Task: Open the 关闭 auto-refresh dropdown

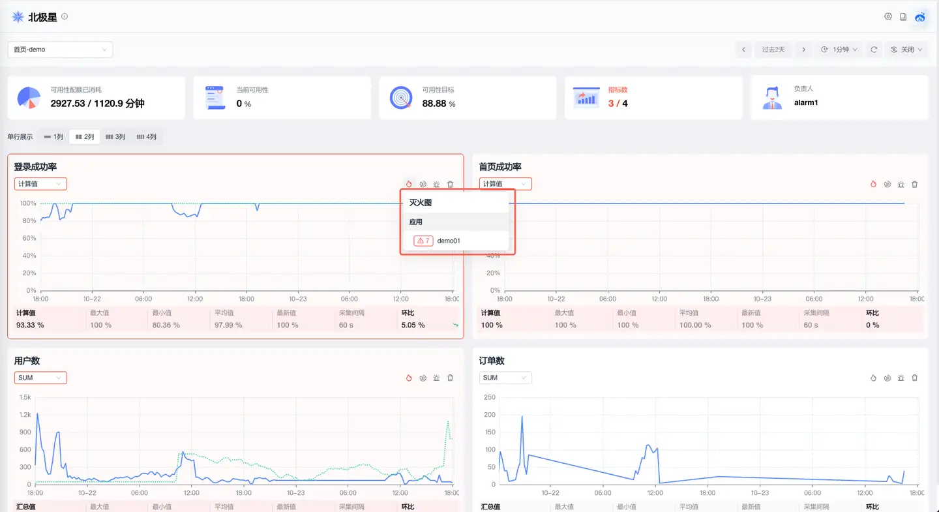Action: (906, 50)
